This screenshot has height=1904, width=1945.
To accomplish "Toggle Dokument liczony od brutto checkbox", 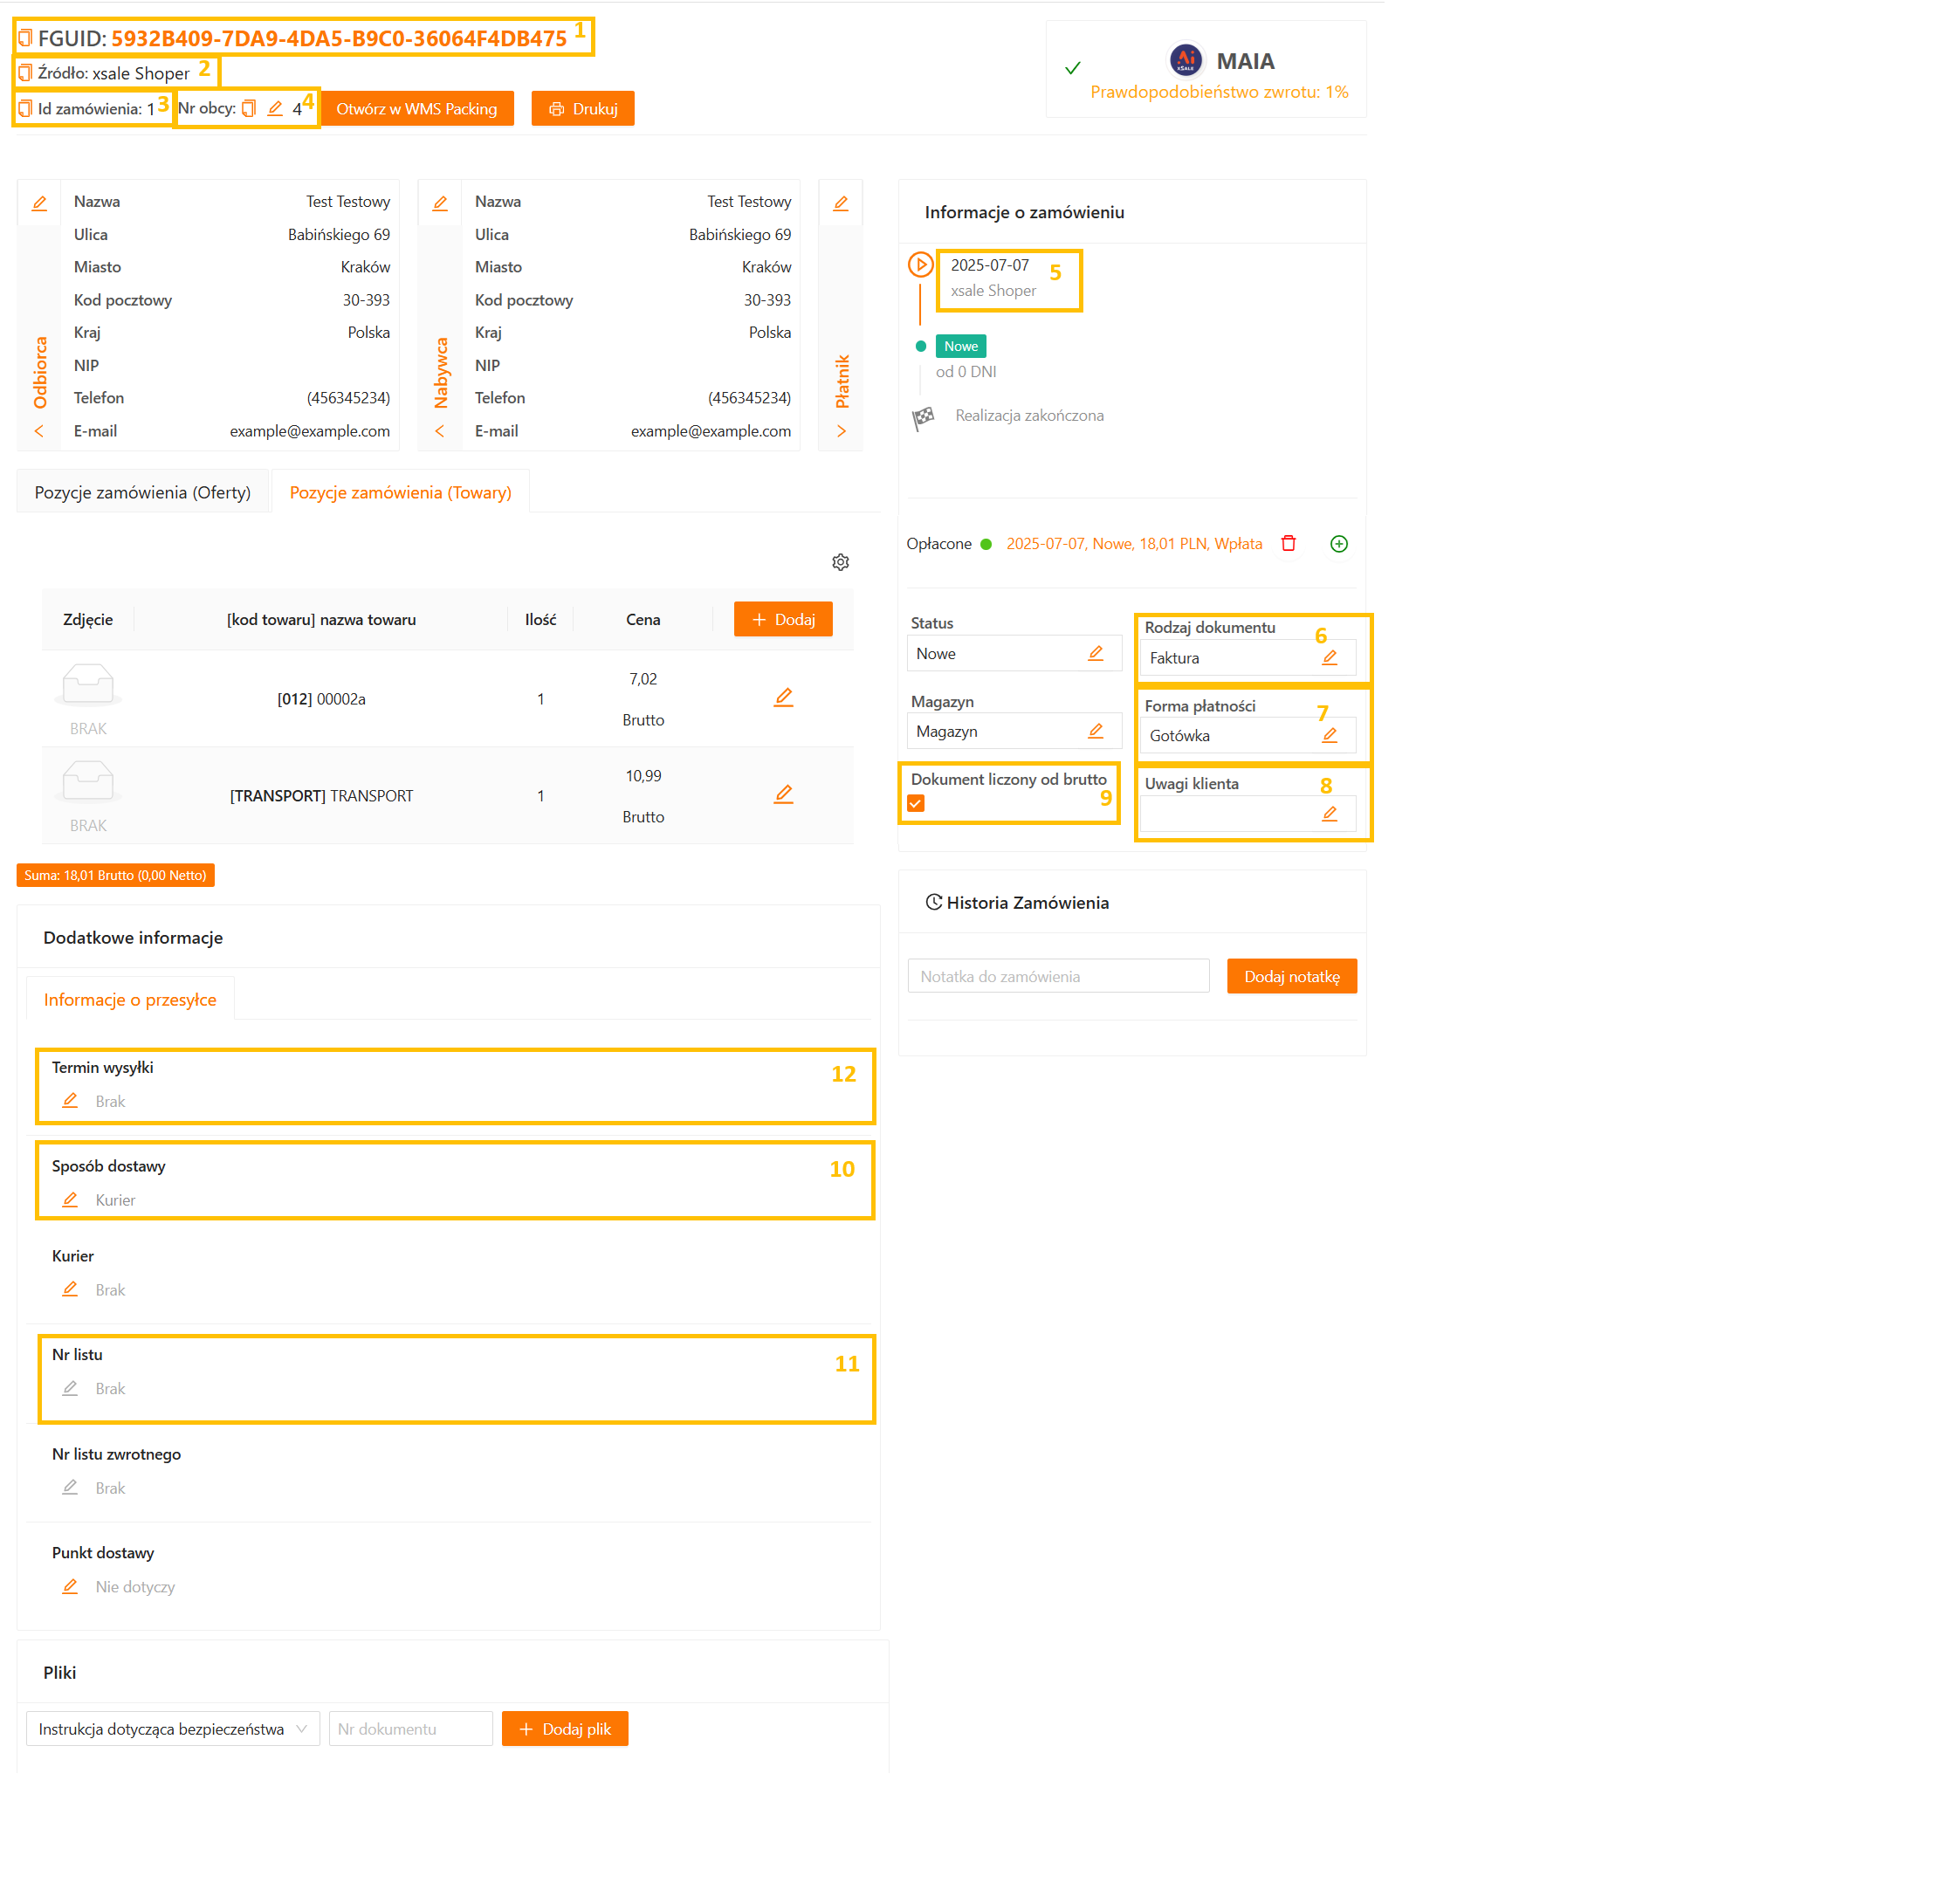I will coord(915,803).
